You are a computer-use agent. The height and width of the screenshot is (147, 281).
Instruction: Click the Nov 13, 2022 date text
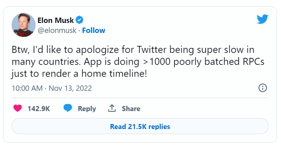point(70,88)
